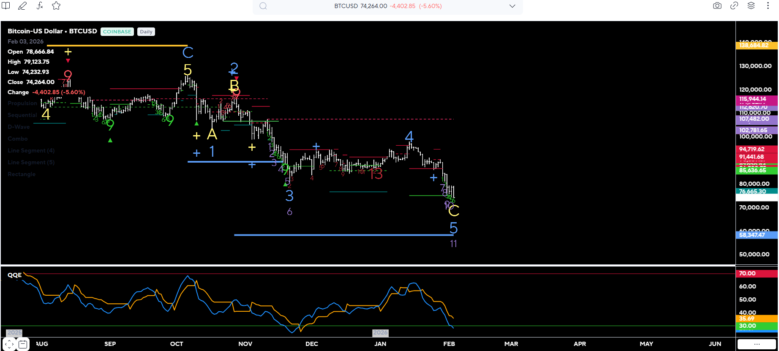The height and width of the screenshot is (351, 779).
Task: Take a chart snapshot with camera icon
Action: [717, 6]
